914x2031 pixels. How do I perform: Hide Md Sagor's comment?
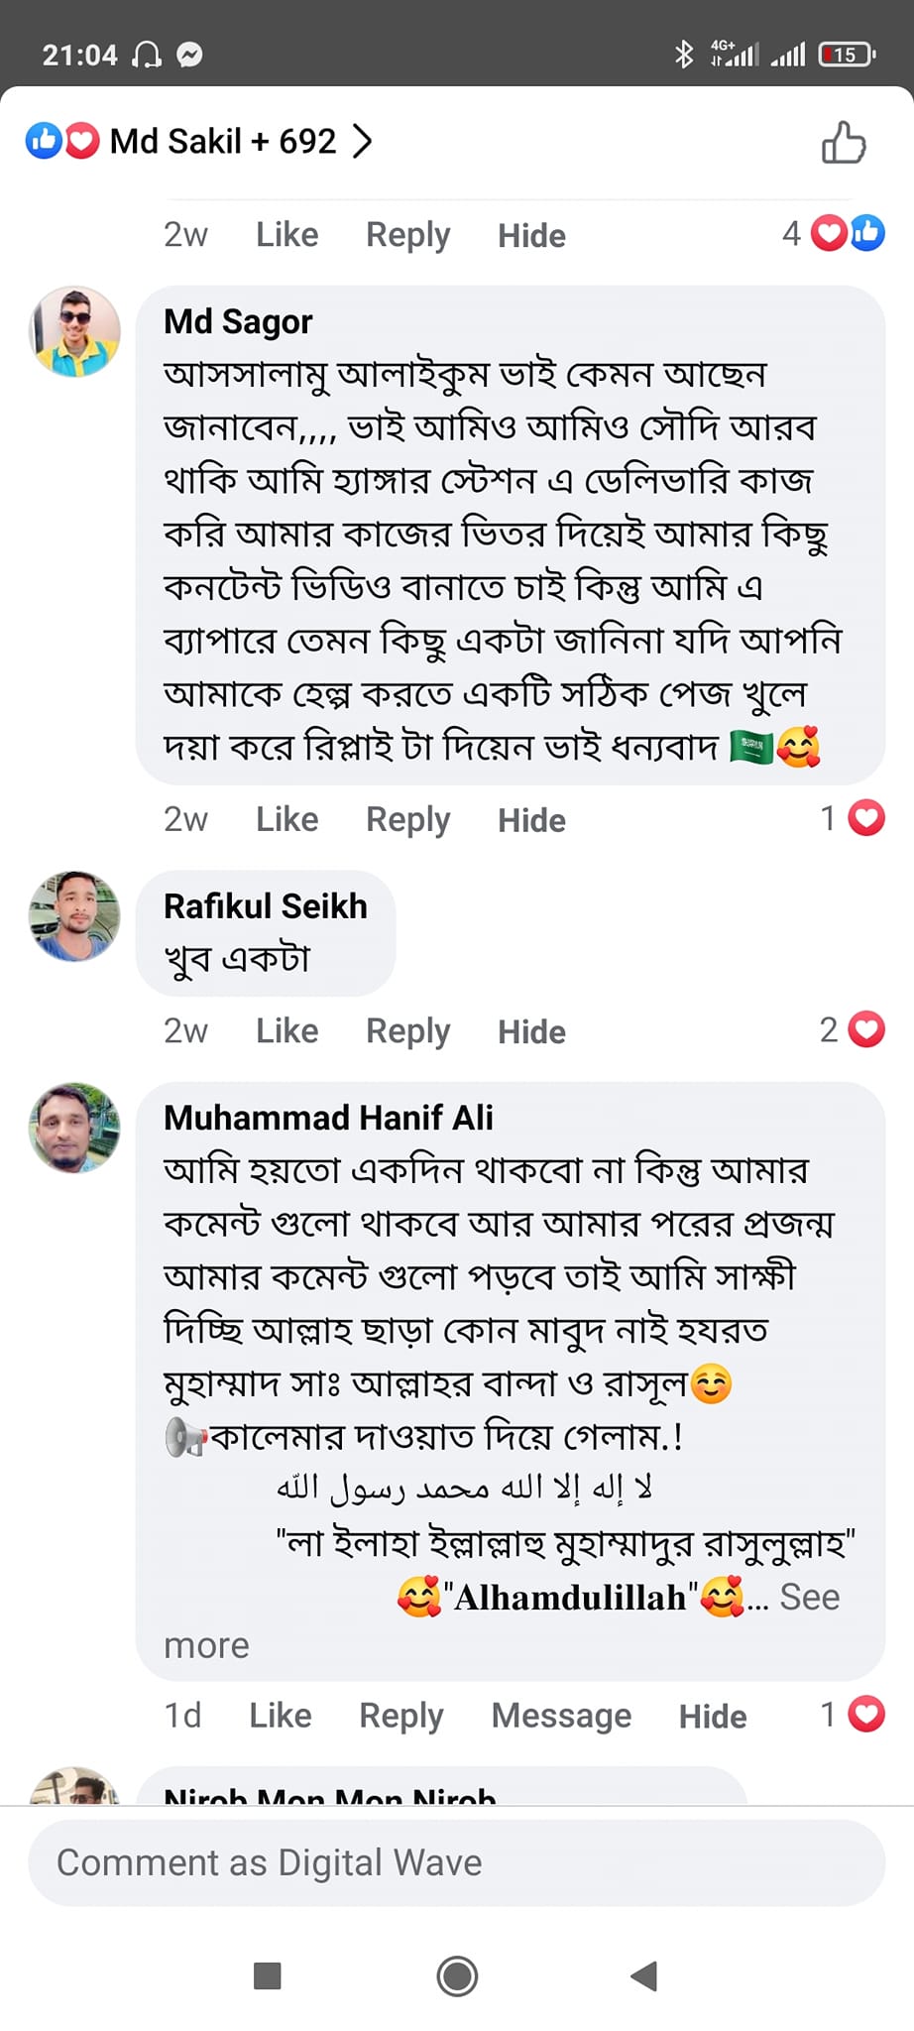[531, 820]
